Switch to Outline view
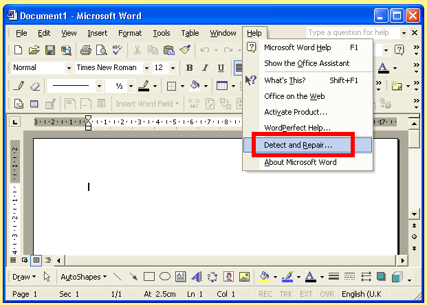This screenshot has height=305, width=427. click(x=48, y=260)
